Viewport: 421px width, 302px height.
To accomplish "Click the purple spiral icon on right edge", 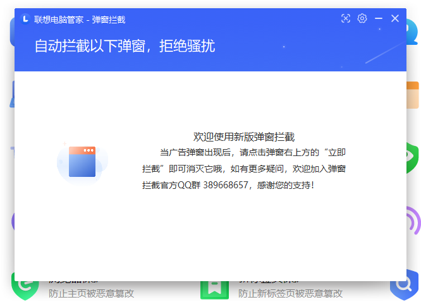I will click(413, 221).
